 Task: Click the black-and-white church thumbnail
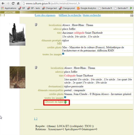[x=17, y=34]
